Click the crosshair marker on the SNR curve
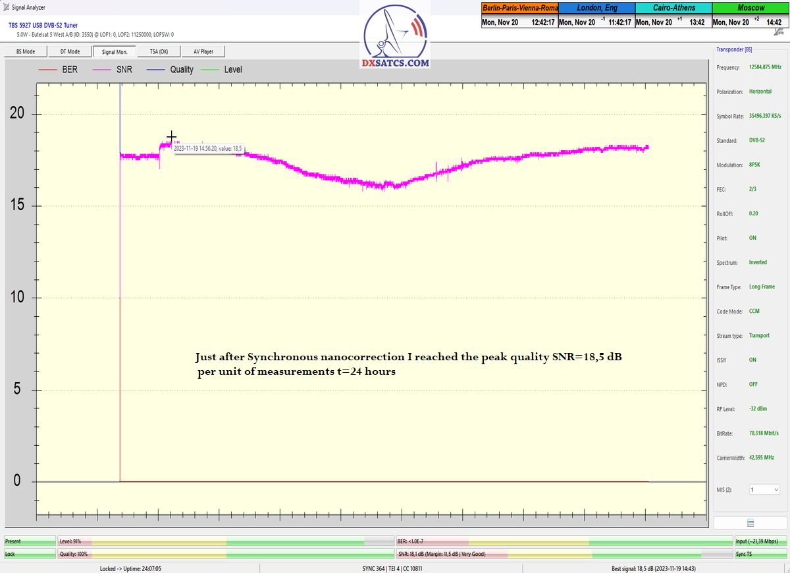790x573 pixels. (171, 137)
